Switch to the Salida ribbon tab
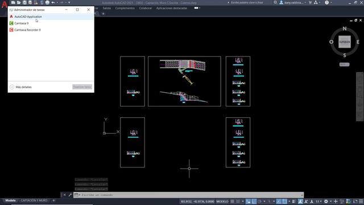Viewport: 364px width, 205px height. pos(106,8)
